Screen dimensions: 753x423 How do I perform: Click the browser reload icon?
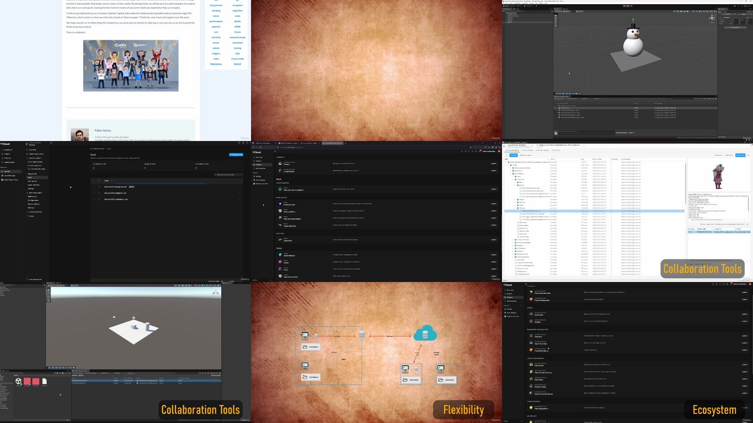(x=261, y=147)
